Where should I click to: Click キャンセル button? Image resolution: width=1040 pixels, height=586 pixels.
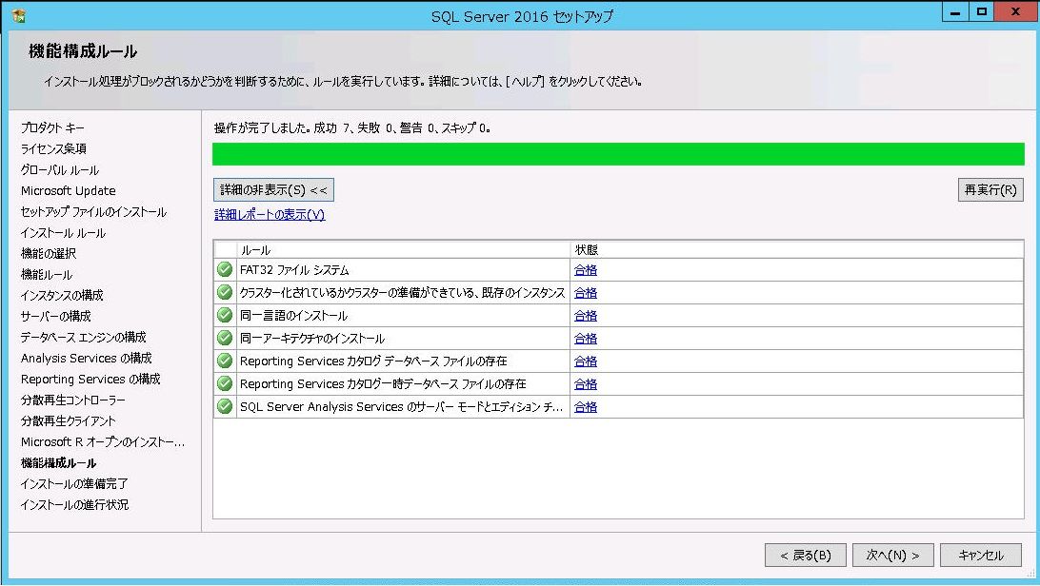(x=981, y=555)
